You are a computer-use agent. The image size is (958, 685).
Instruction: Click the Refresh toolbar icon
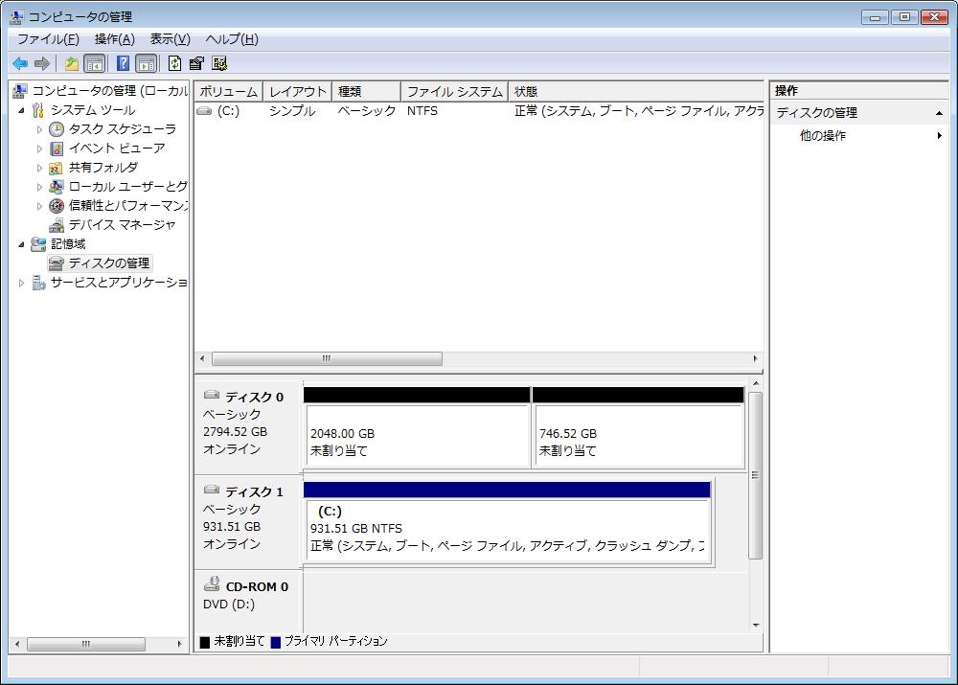[x=174, y=63]
